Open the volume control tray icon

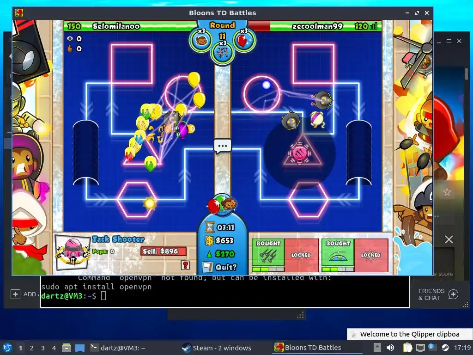tap(390, 348)
